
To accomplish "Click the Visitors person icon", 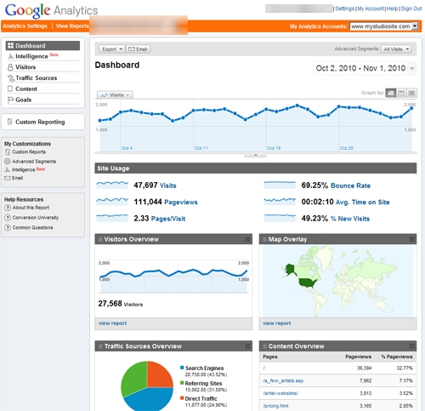I will 10,67.
